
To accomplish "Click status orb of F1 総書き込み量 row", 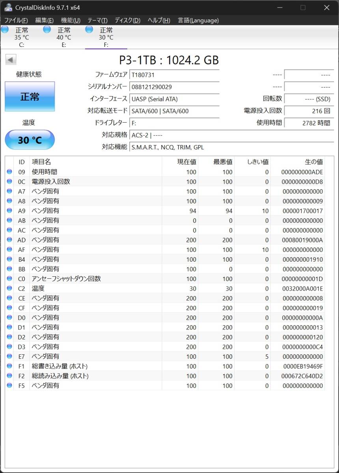I will pos(9,366).
